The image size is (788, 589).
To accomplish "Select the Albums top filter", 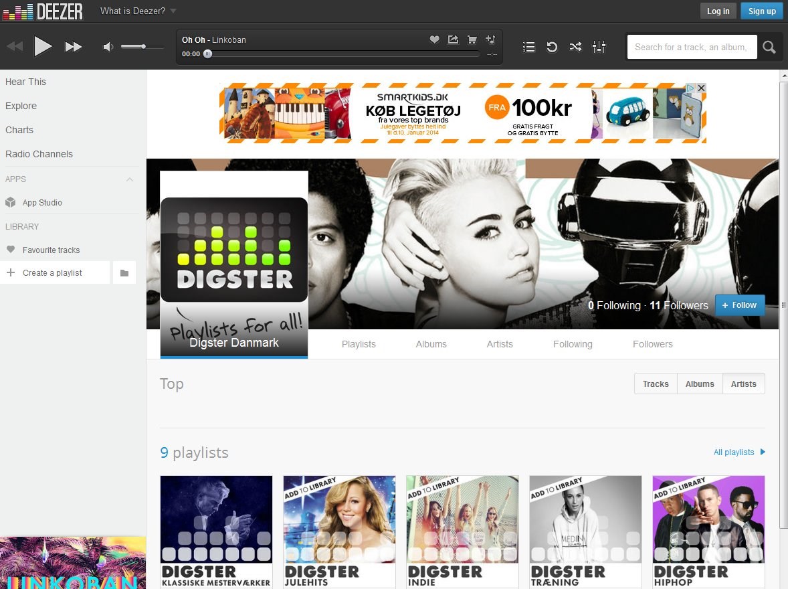I will 700,384.
